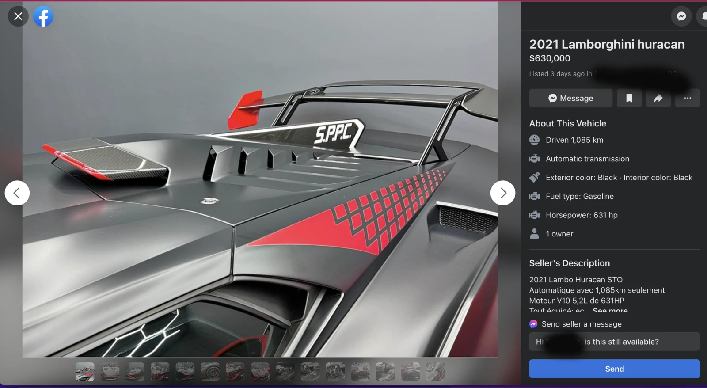Select the first thumbnail in the photo strip
The width and height of the screenshot is (707, 388).
(x=85, y=372)
